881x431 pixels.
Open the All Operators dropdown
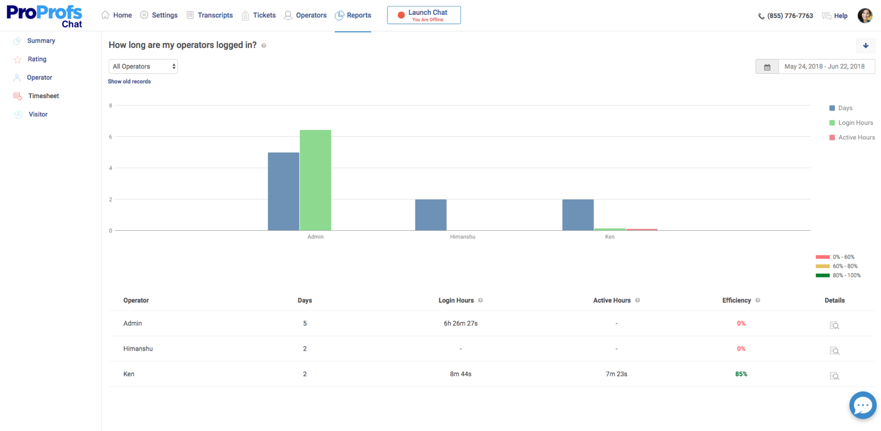[x=143, y=67]
